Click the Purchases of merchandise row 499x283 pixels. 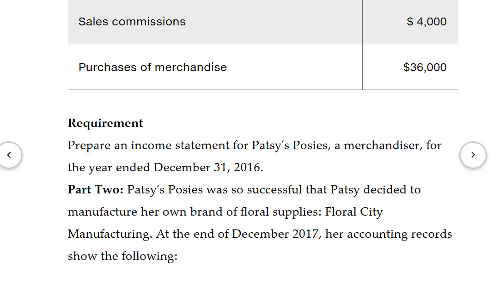point(152,67)
